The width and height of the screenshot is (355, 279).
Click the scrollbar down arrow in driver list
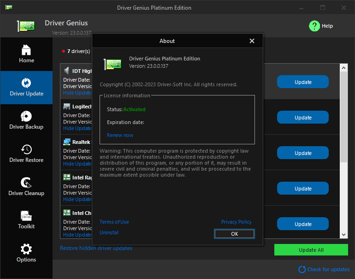[343, 235]
